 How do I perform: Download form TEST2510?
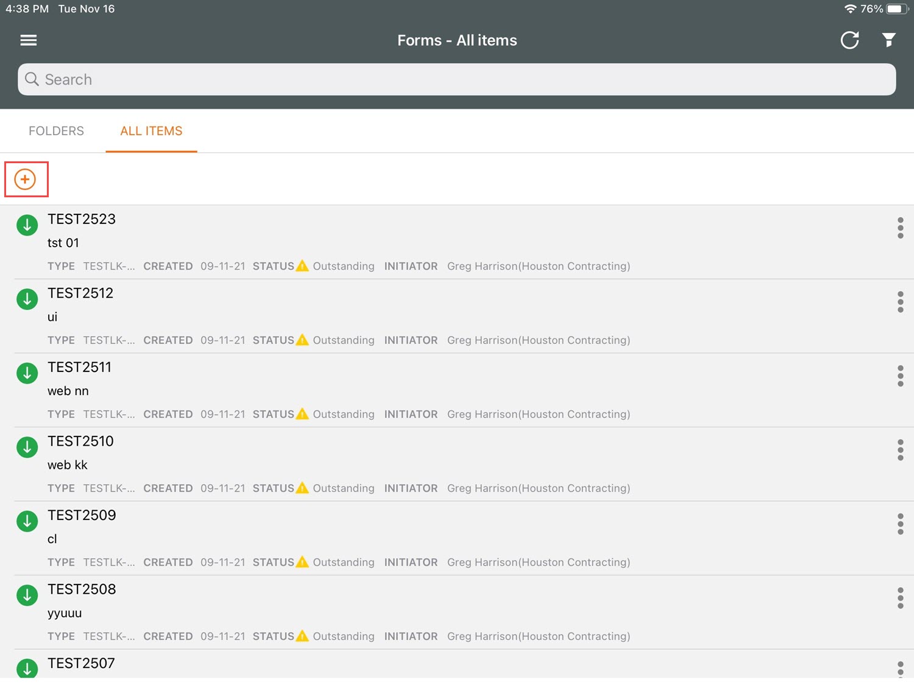(27, 448)
